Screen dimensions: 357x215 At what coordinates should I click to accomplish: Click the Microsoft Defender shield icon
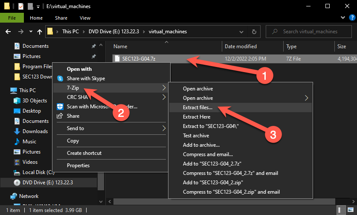(x=60, y=107)
